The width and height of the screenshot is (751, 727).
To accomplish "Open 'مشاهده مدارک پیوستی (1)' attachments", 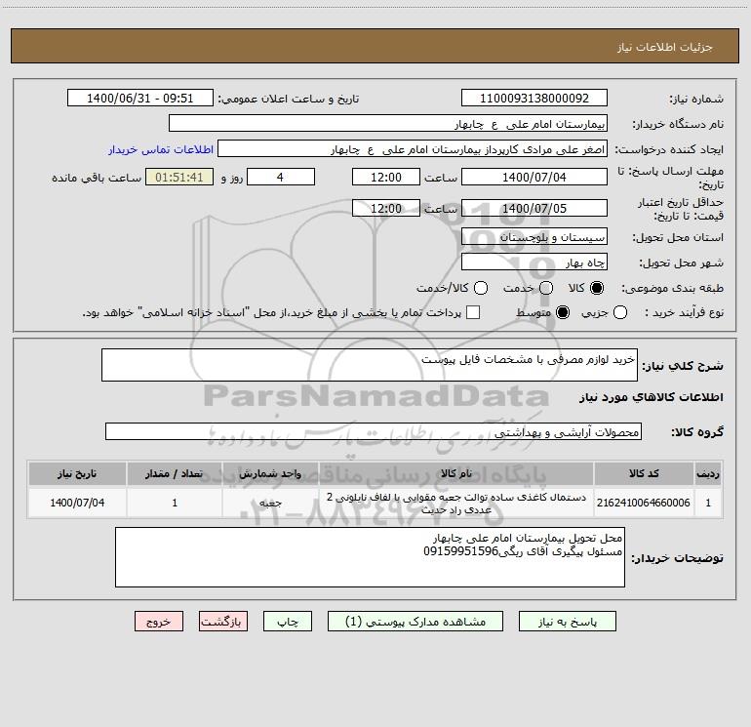I will coord(415,622).
